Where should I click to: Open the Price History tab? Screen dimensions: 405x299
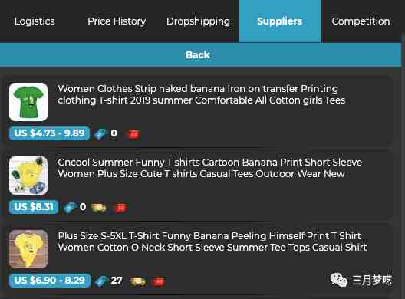(117, 21)
